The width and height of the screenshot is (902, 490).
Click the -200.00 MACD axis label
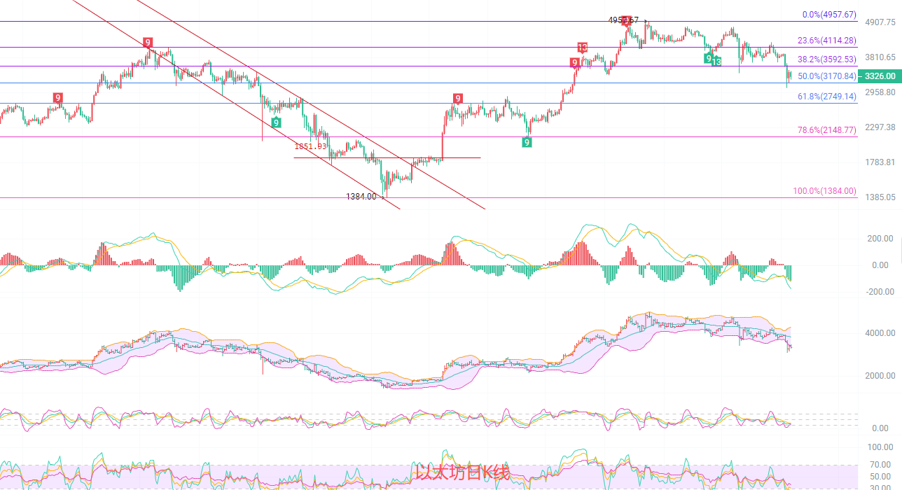tap(880, 292)
